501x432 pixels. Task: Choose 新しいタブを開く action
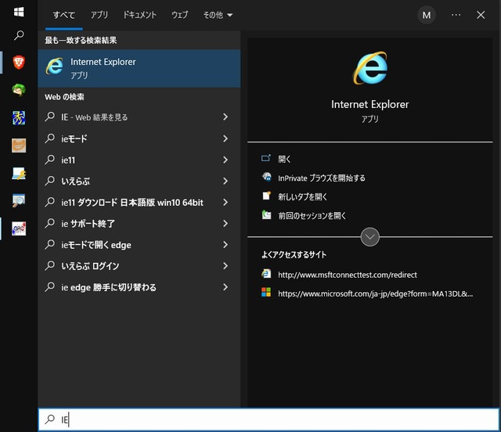pos(302,196)
